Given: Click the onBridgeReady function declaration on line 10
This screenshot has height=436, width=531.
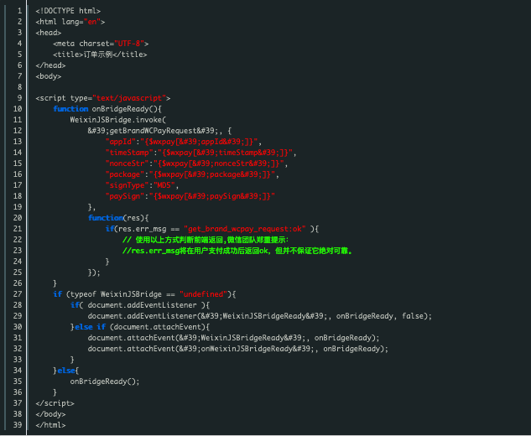Looking at the screenshot, I should 107,109.
